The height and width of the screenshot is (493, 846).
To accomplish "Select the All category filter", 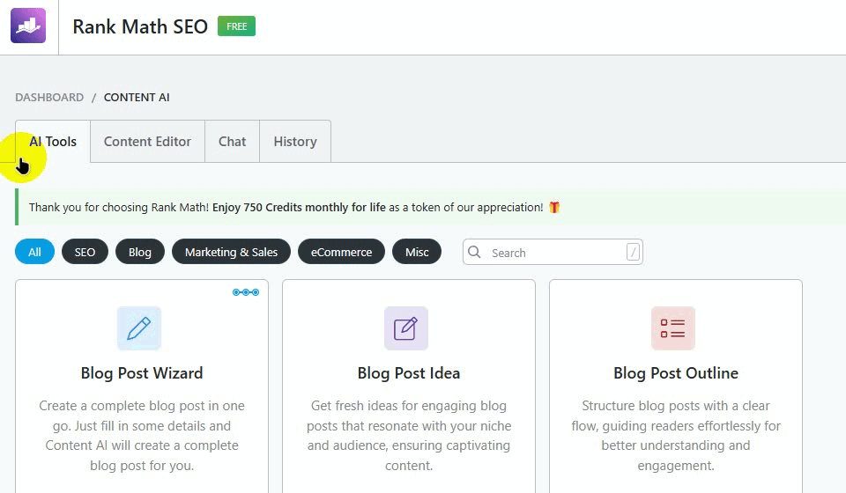I will (34, 253).
